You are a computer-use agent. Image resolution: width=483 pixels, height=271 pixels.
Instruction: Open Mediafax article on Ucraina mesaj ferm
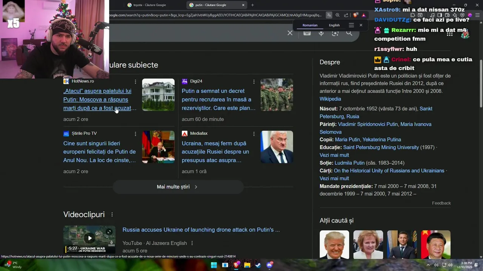[x=215, y=152]
